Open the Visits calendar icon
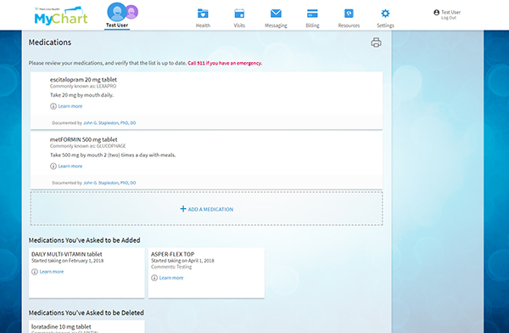The image size is (509, 333). click(239, 14)
